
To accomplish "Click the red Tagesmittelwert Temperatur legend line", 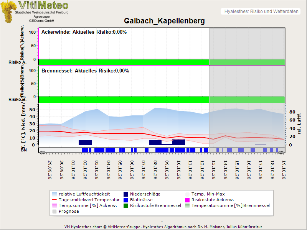I will [x=54, y=200].
